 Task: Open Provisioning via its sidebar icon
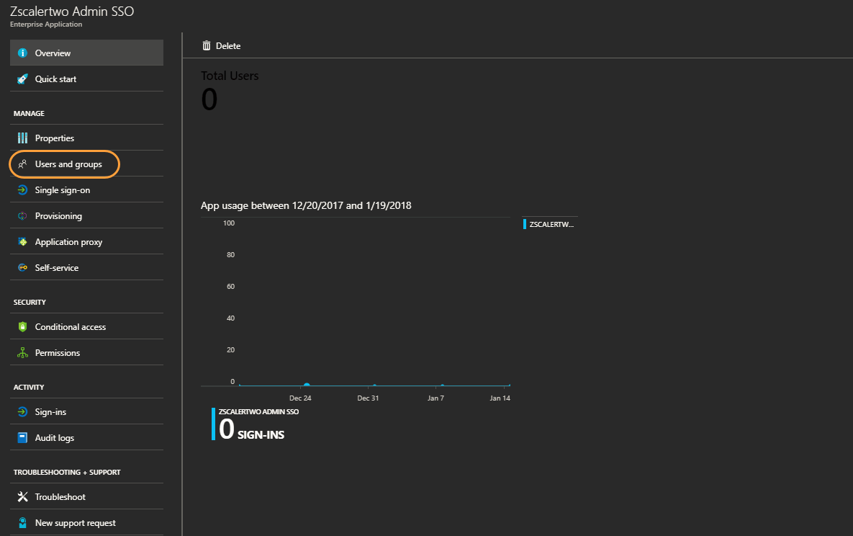(24, 215)
